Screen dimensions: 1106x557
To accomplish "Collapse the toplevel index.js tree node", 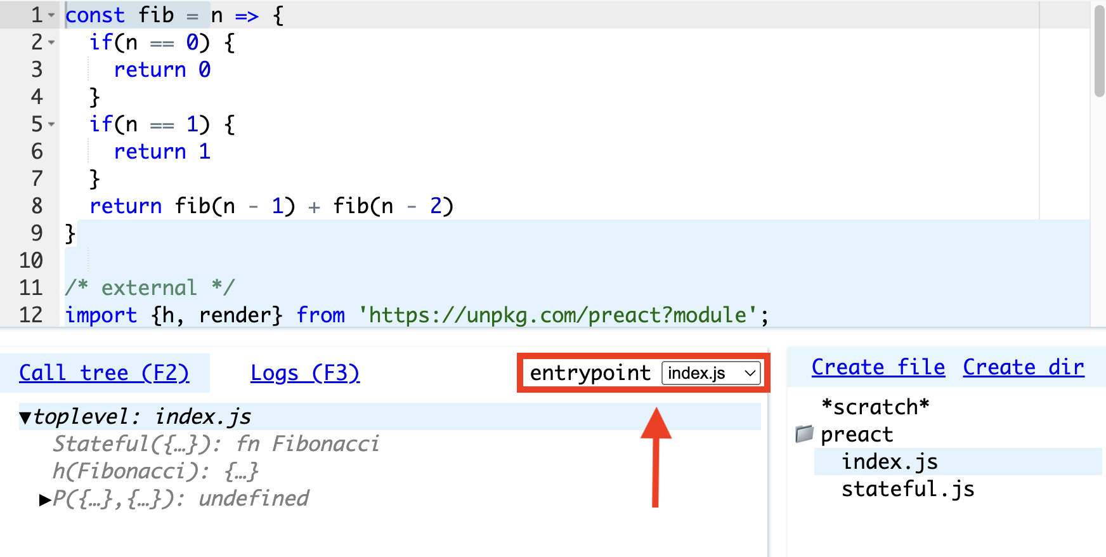I will [25, 417].
